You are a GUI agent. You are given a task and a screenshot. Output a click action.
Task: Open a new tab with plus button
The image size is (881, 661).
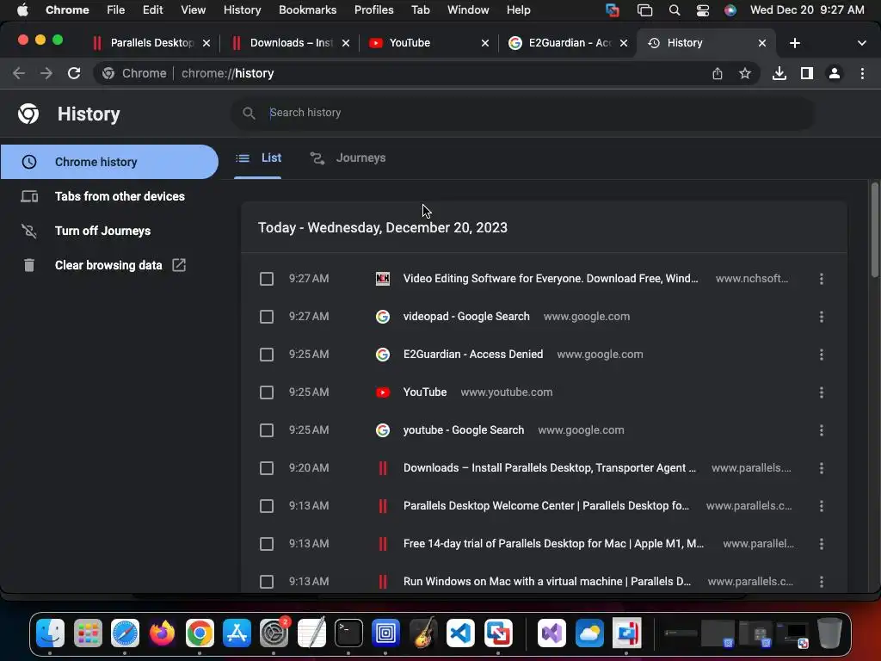(x=794, y=43)
